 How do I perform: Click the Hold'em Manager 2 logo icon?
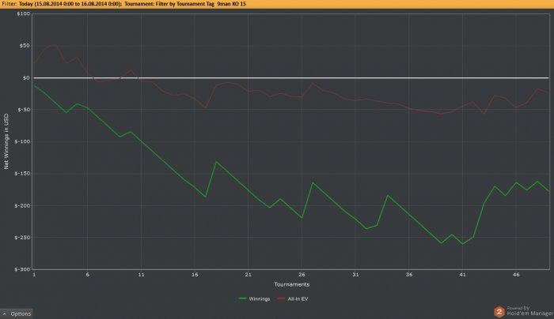click(x=499, y=312)
